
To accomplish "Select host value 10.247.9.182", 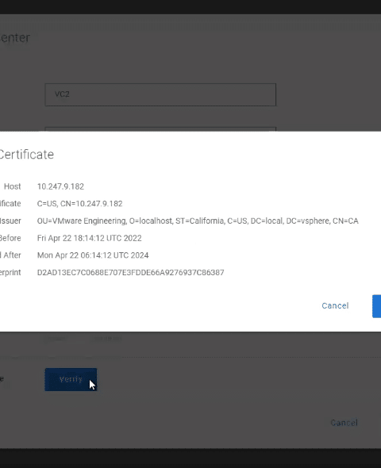I will (60, 186).
